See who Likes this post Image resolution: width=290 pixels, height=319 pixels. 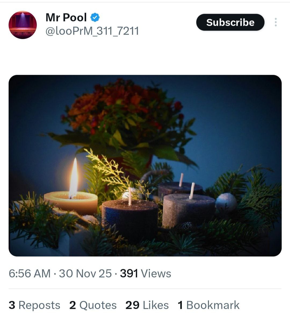[x=156, y=305]
